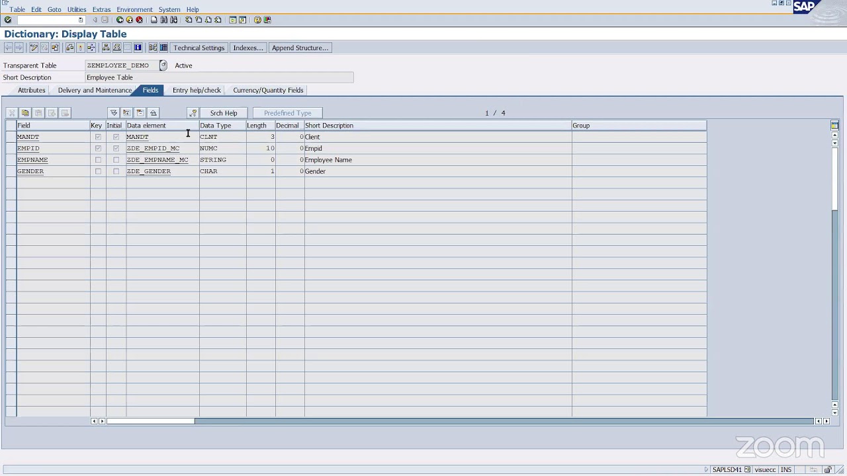Click the Foreign Keys key icon

[x=193, y=113]
